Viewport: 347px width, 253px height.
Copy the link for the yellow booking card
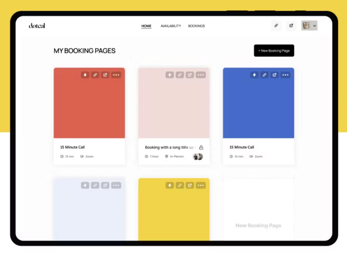coord(180,185)
